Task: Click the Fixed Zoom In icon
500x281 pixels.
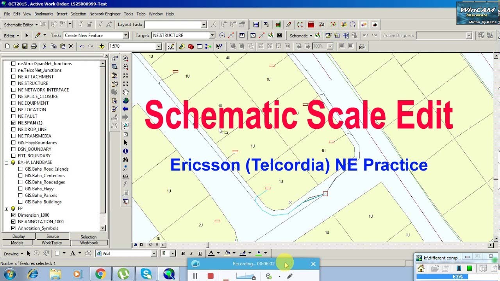Action: pos(125,75)
